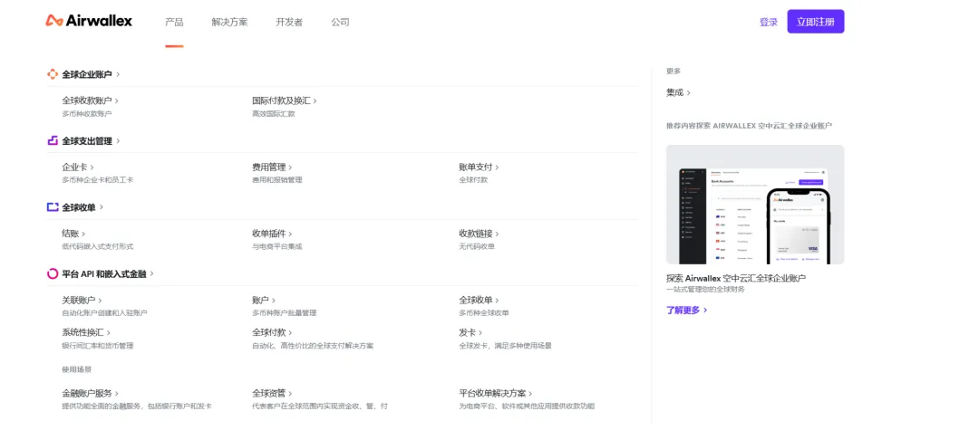Open the 解决方案 menu
This screenshot has width=979, height=440.
pyautogui.click(x=229, y=23)
